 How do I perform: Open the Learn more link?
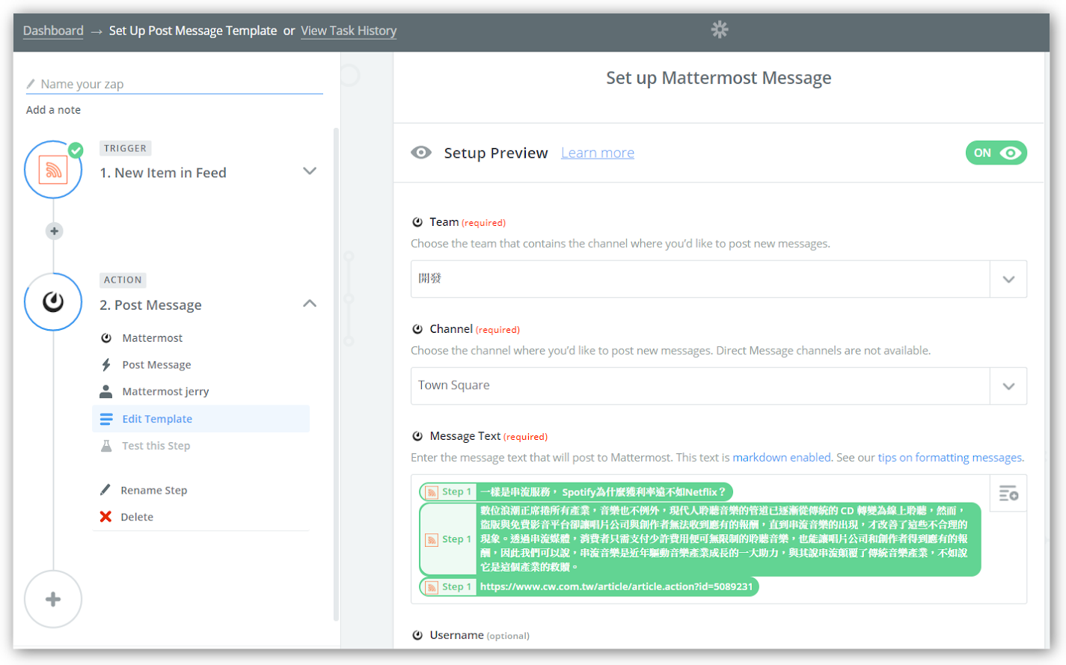[x=598, y=153]
